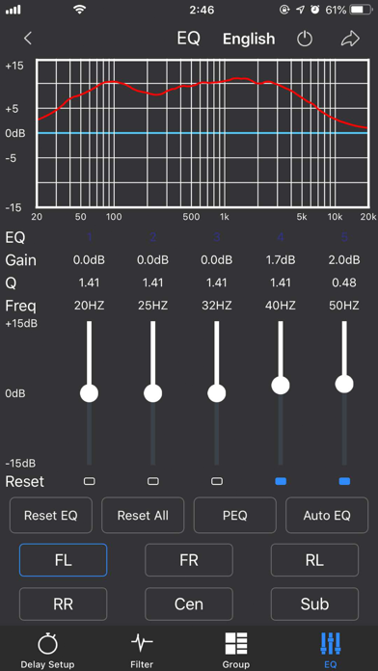Tap the 25HZ frequency value
This screenshot has width=378, height=671.
click(x=152, y=306)
